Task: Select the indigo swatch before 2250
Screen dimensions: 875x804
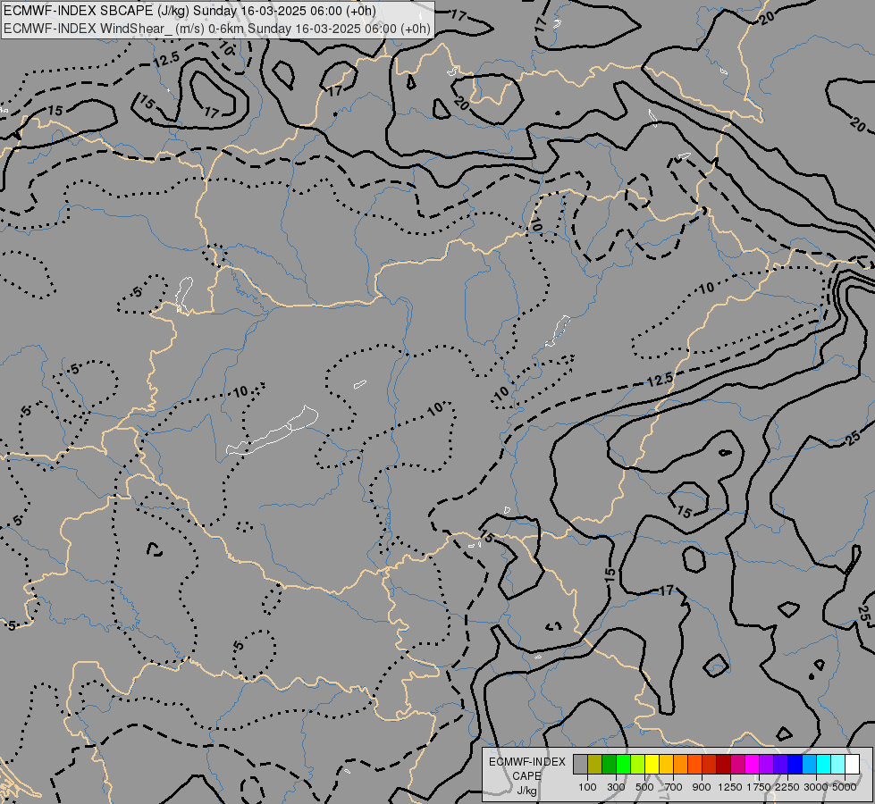Action: (780, 764)
